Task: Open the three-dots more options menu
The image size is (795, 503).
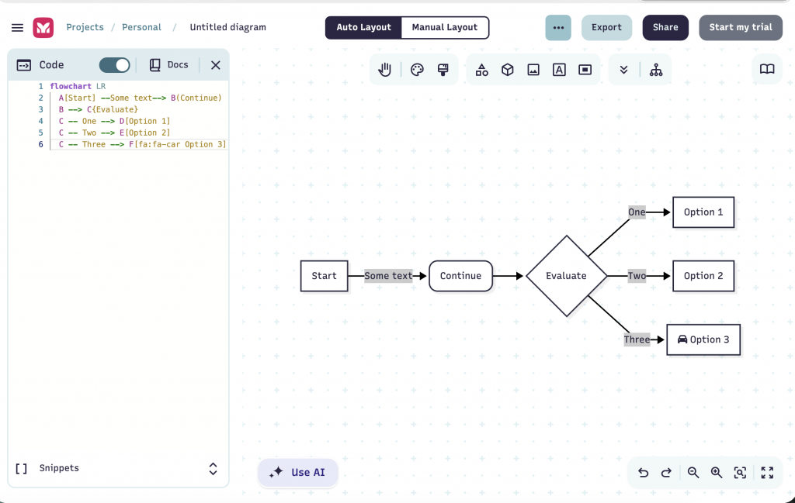Action: click(558, 27)
